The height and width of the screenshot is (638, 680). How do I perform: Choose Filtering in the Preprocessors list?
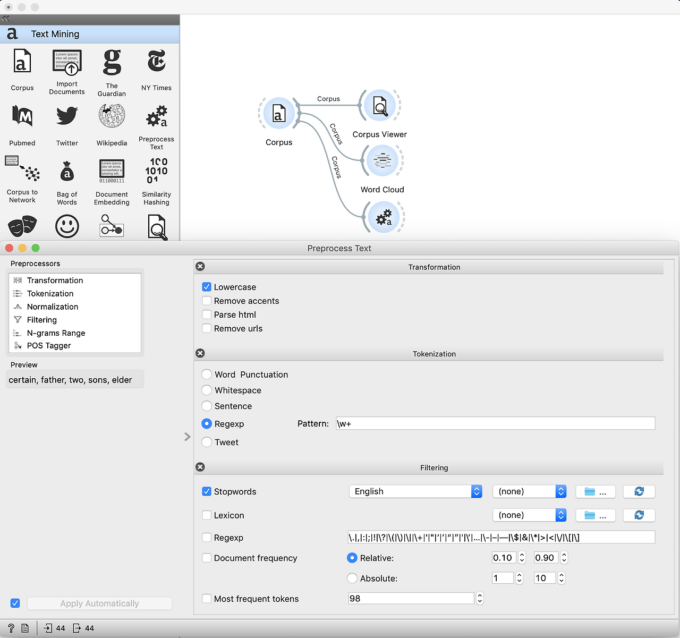pos(75,320)
